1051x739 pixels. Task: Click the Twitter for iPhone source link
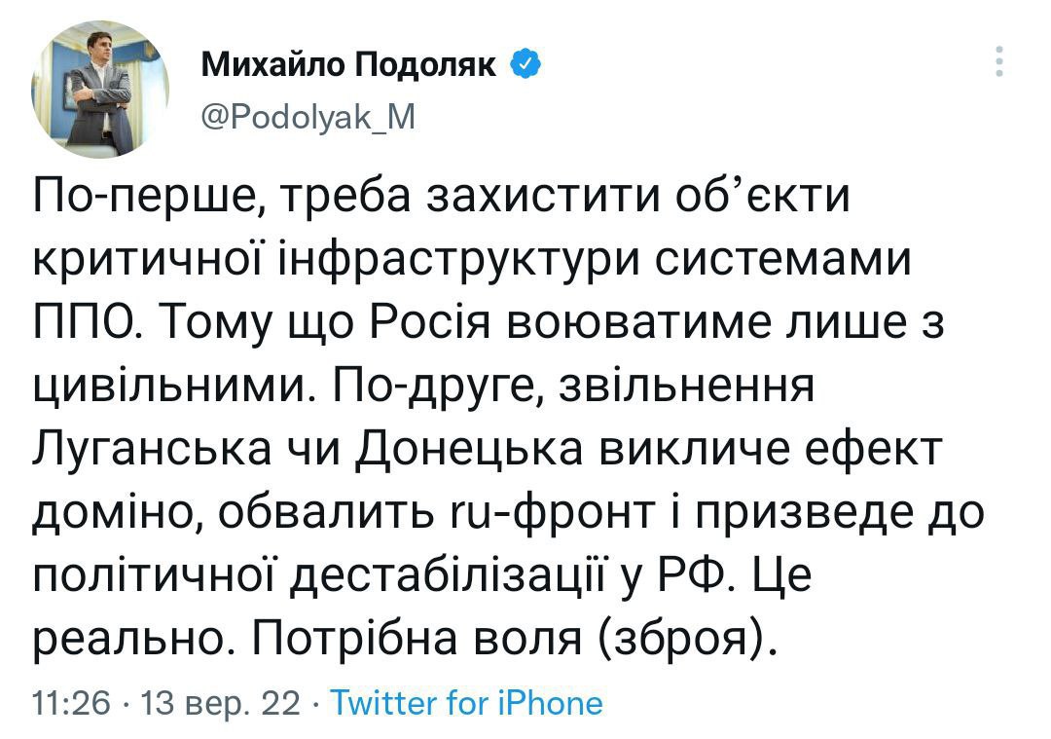click(x=467, y=703)
